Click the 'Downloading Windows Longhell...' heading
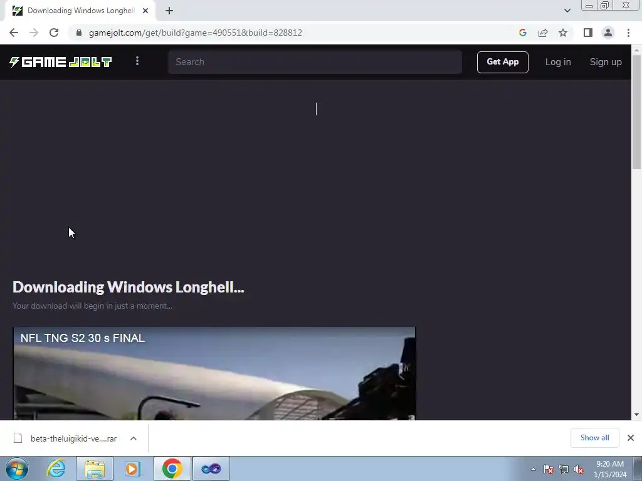642x481 pixels. coord(128,287)
